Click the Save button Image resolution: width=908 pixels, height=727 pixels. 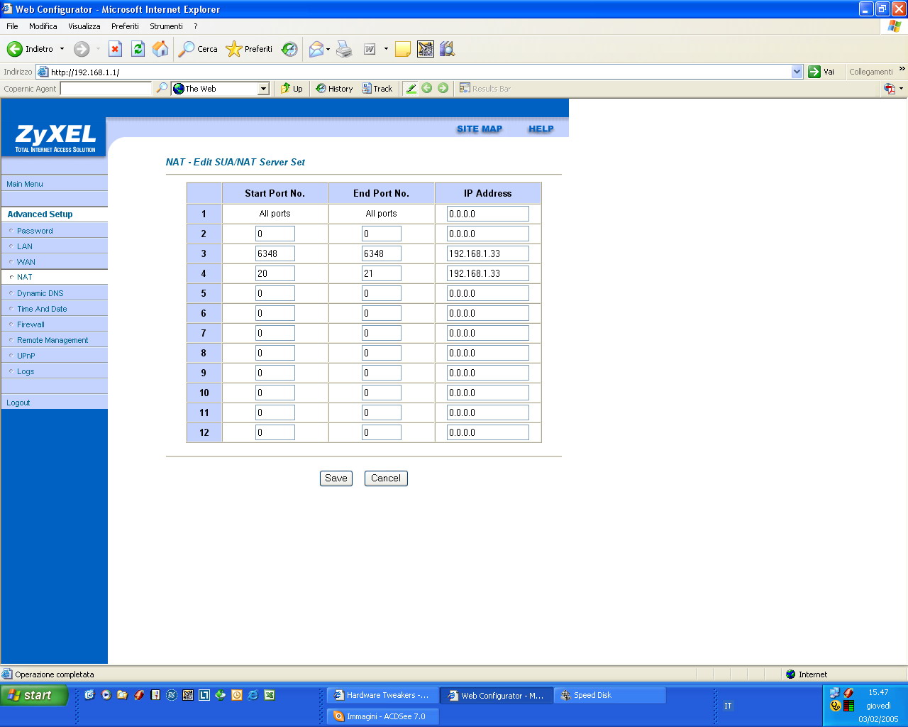[336, 479]
